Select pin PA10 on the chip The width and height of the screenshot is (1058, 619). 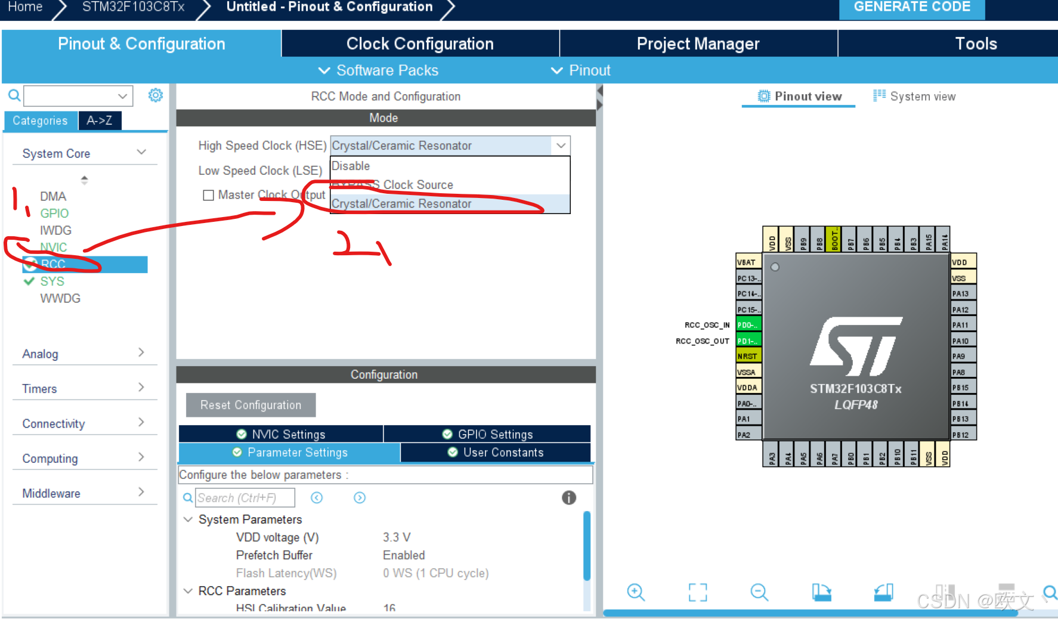coord(963,341)
